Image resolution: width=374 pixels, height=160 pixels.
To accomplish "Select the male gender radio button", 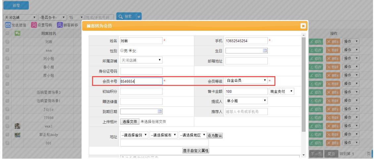I will click(x=122, y=51).
